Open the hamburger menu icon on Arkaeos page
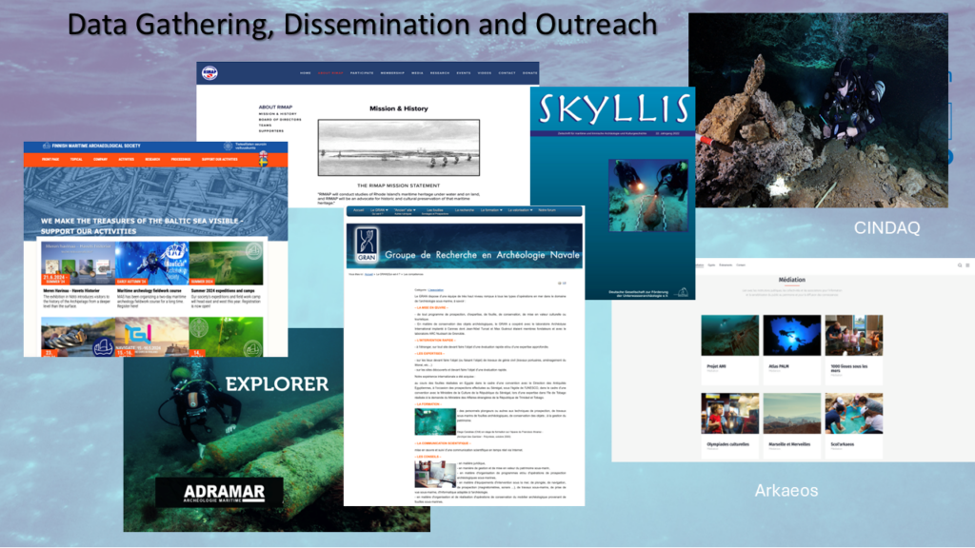 pos(967,265)
